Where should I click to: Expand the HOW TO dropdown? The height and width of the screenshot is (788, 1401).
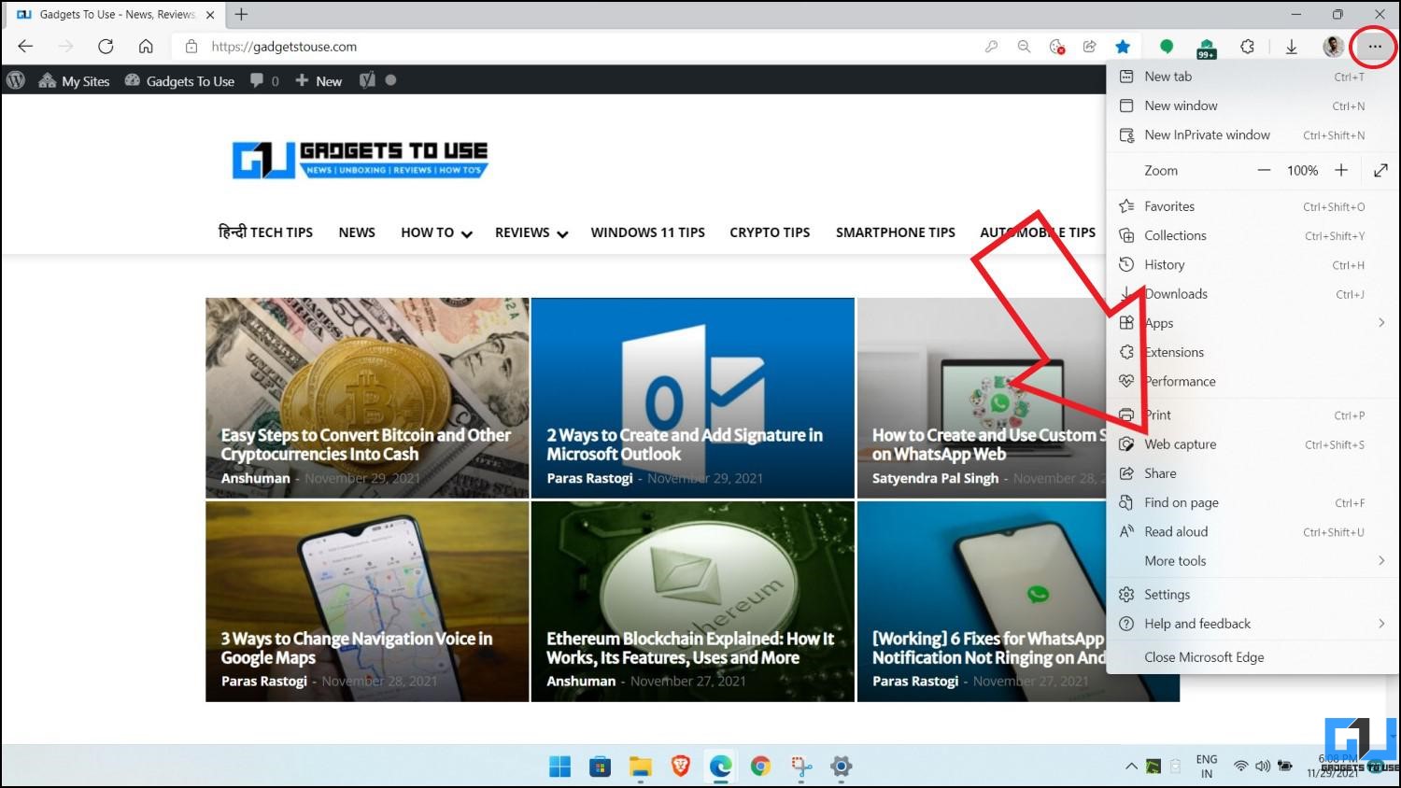pyautogui.click(x=436, y=232)
